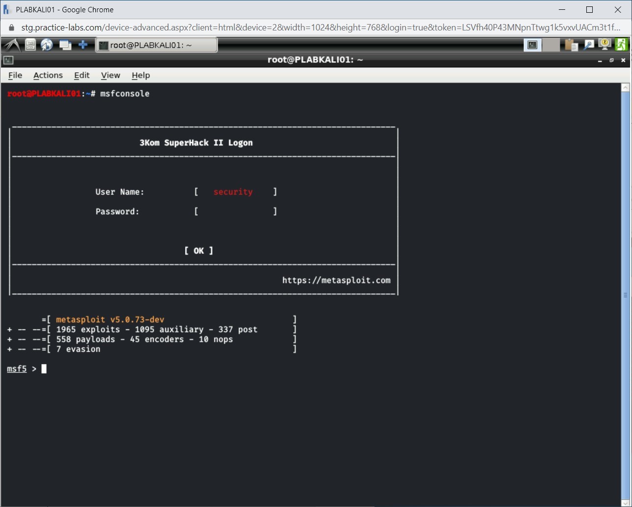Click the green exit/logout icon
This screenshot has width=632, height=507.
[x=622, y=45]
